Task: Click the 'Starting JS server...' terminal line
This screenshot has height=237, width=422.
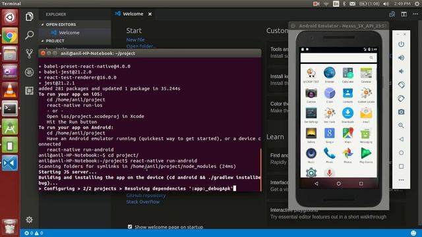Action: click(x=67, y=172)
